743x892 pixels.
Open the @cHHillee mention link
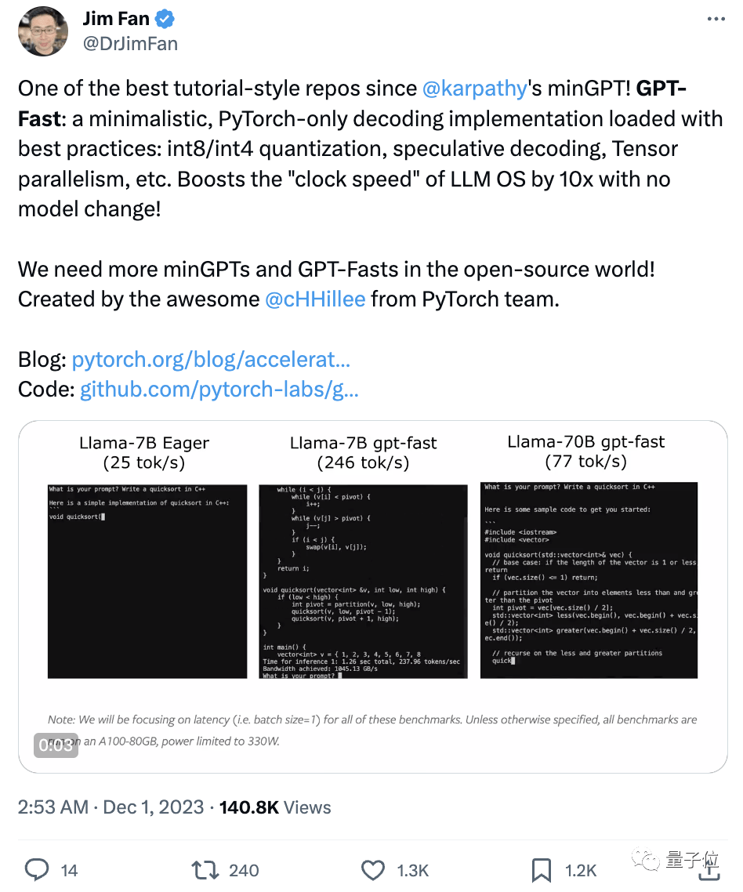point(315,299)
